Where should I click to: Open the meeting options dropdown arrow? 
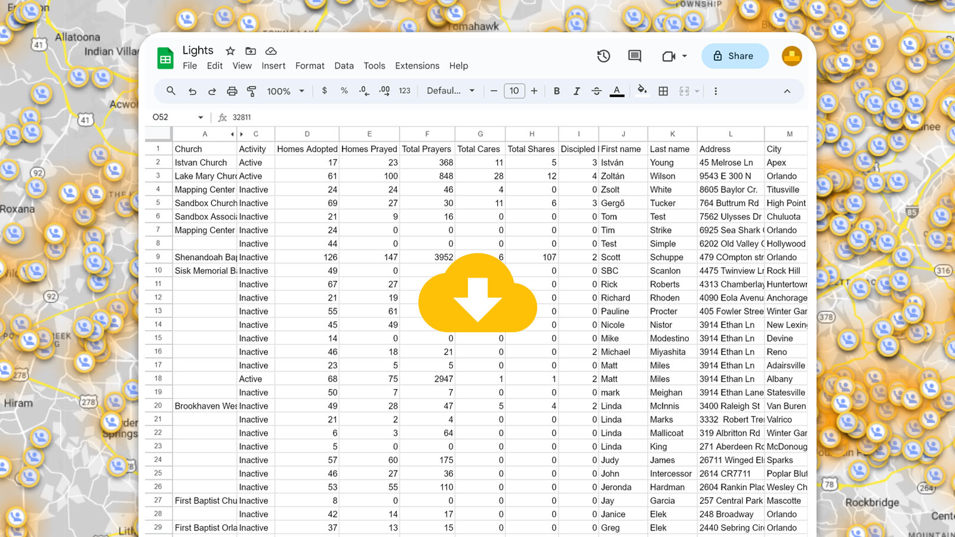(x=685, y=56)
